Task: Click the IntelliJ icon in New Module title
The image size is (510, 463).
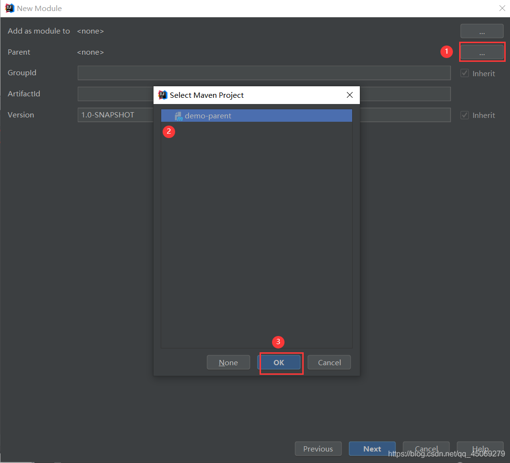Action: click(10, 8)
